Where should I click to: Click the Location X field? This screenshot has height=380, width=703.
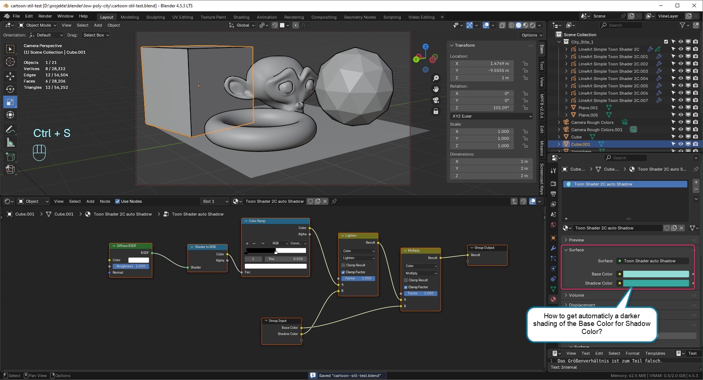point(482,64)
